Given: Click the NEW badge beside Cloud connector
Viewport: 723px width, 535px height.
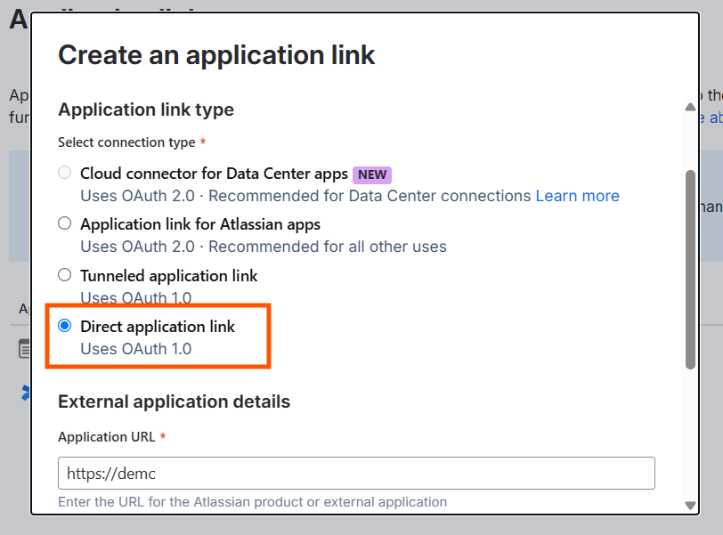Looking at the screenshot, I should [372, 174].
